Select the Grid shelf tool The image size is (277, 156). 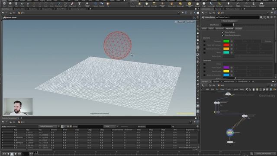click(x=28, y=4)
